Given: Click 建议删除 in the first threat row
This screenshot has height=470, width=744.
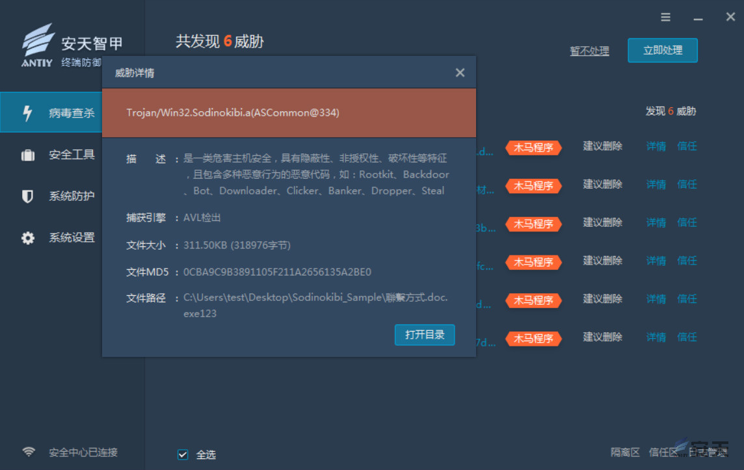Looking at the screenshot, I should coord(602,146).
